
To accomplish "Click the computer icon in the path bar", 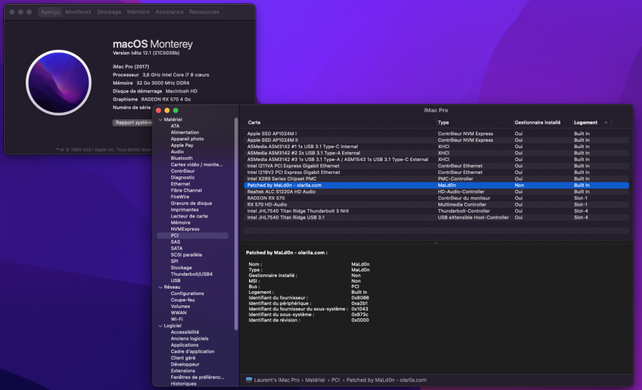I will click(x=249, y=380).
